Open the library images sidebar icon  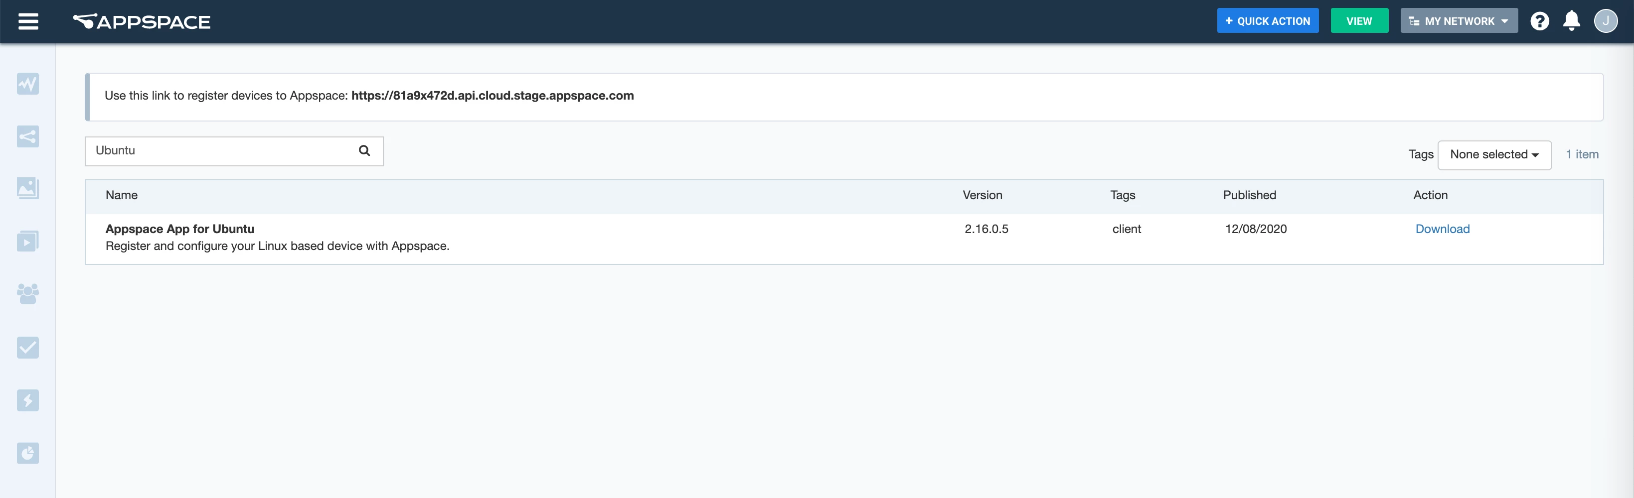coord(28,188)
